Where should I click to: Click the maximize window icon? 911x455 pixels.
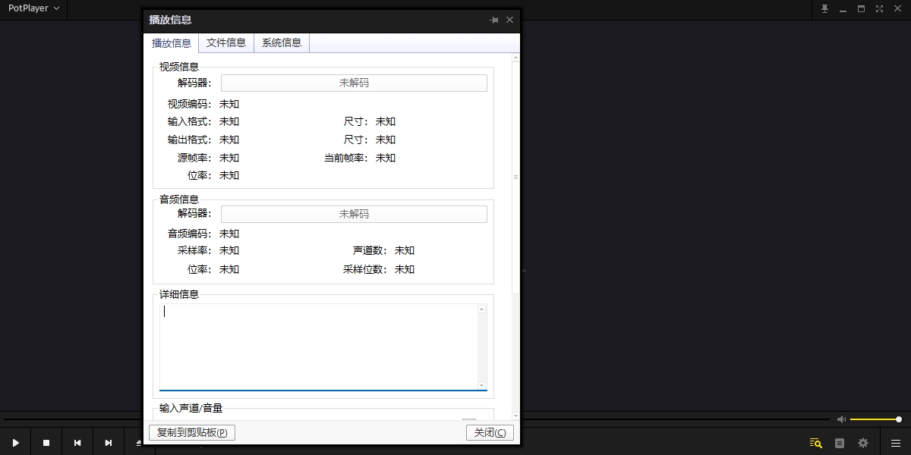click(860, 8)
